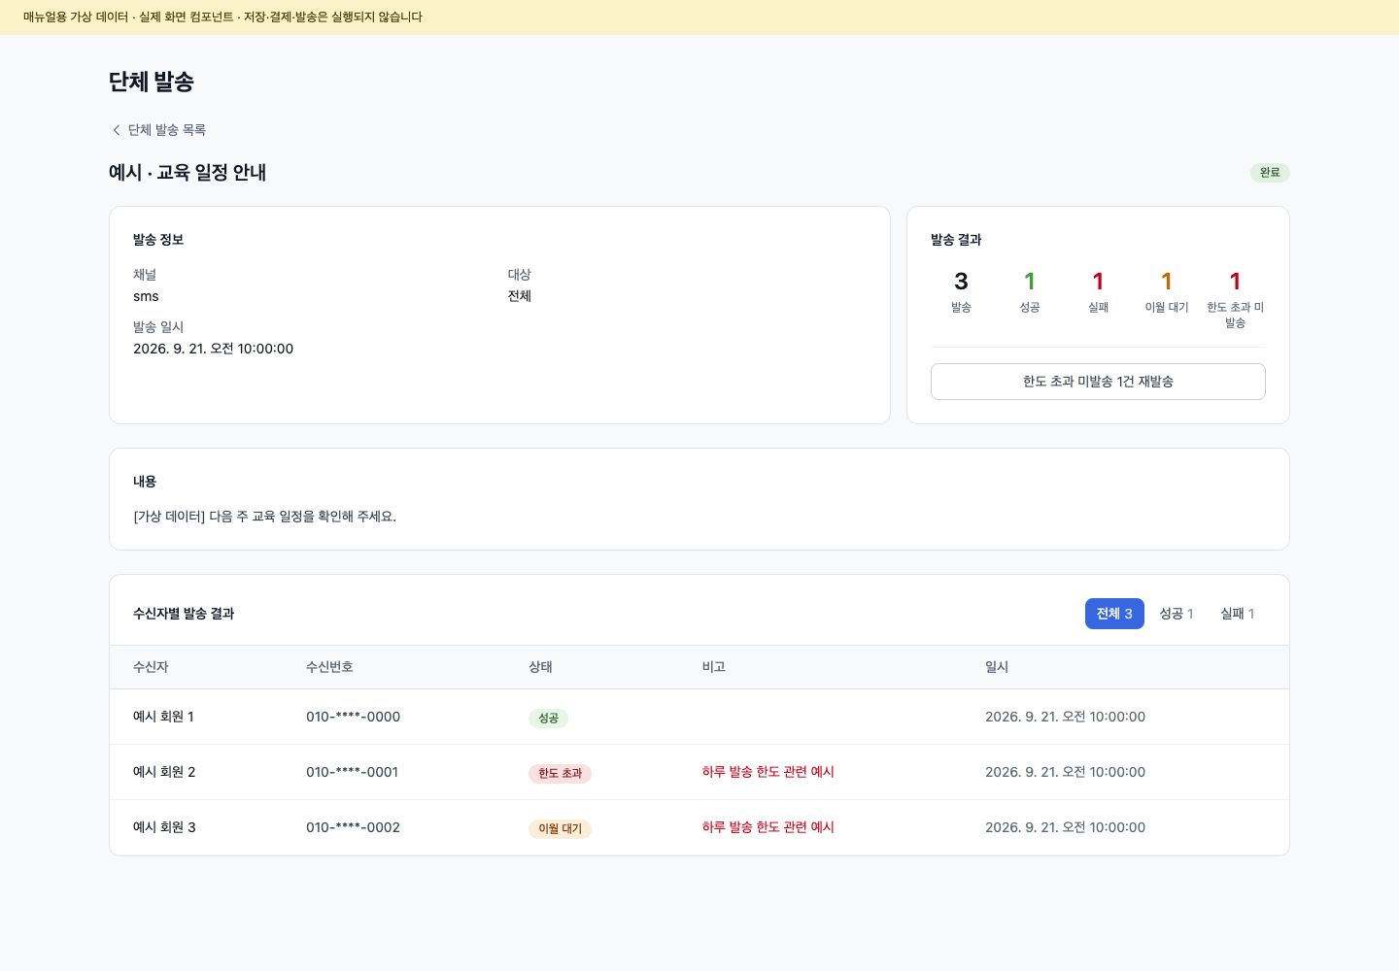Viewport: 1399px width, 971px height.
Task: Click the 상태 column header
Action: pyautogui.click(x=540, y=667)
